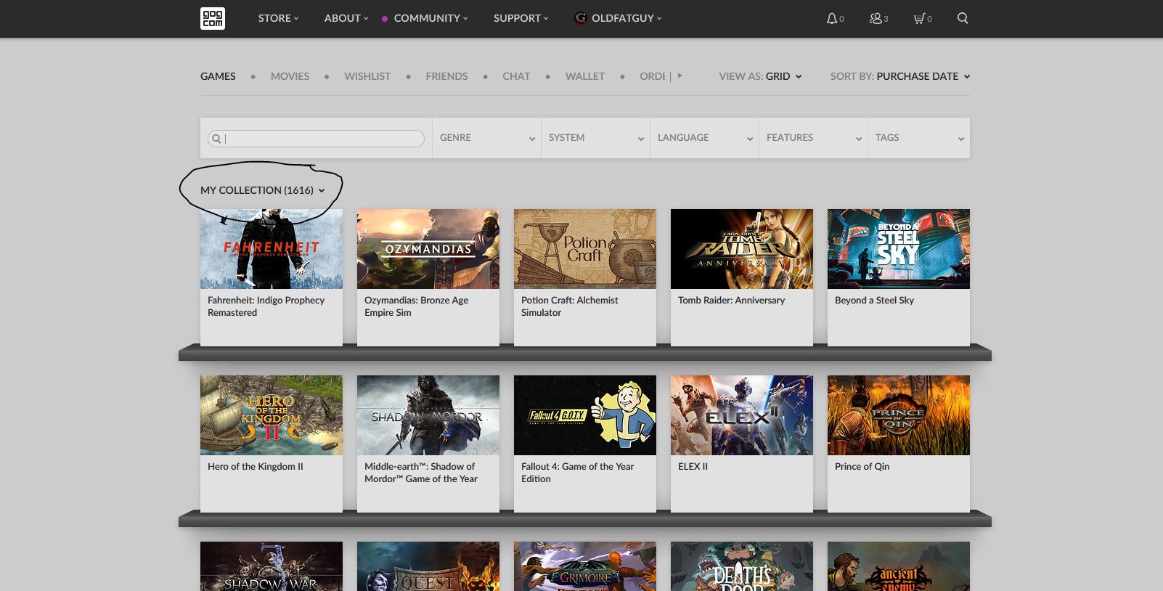Open the Ancient Enemy cover thumbnail
Image resolution: width=1163 pixels, height=591 pixels.
pos(899,566)
